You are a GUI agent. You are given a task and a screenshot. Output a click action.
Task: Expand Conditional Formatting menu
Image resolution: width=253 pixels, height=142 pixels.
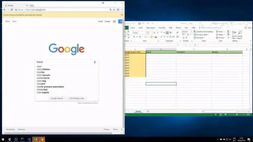tap(204, 32)
